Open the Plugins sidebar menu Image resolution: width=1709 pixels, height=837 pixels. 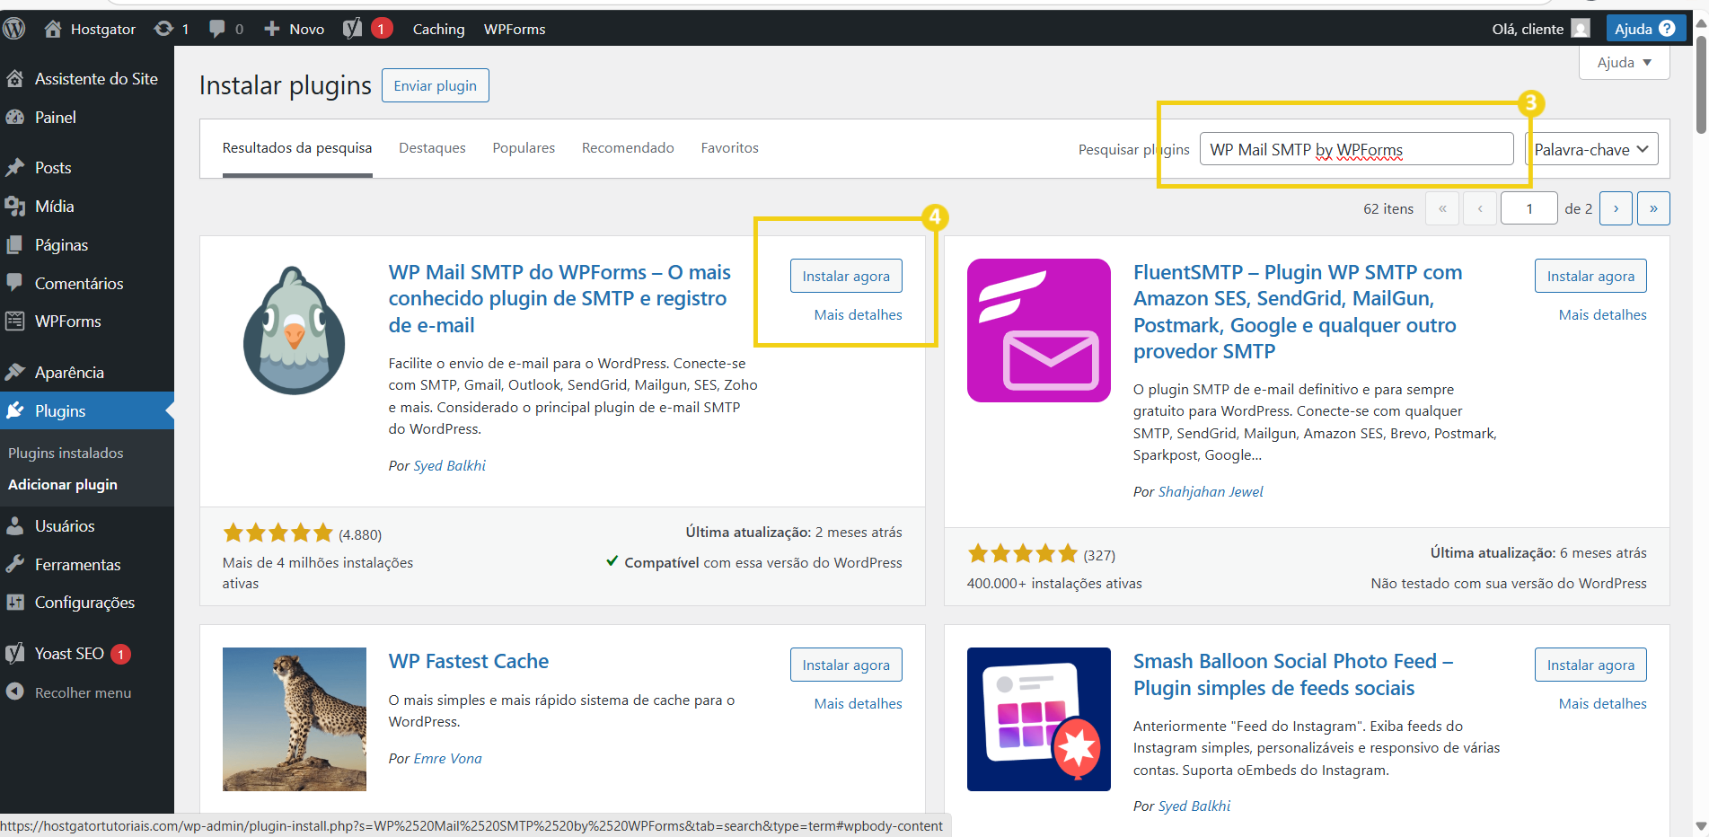click(x=87, y=411)
